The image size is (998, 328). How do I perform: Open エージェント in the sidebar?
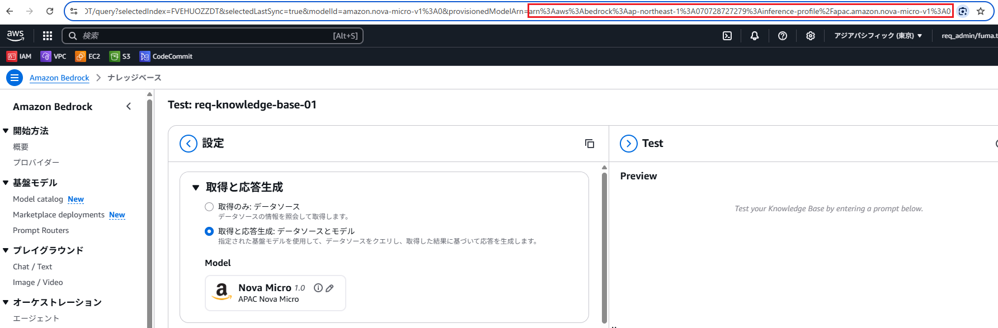click(x=36, y=319)
